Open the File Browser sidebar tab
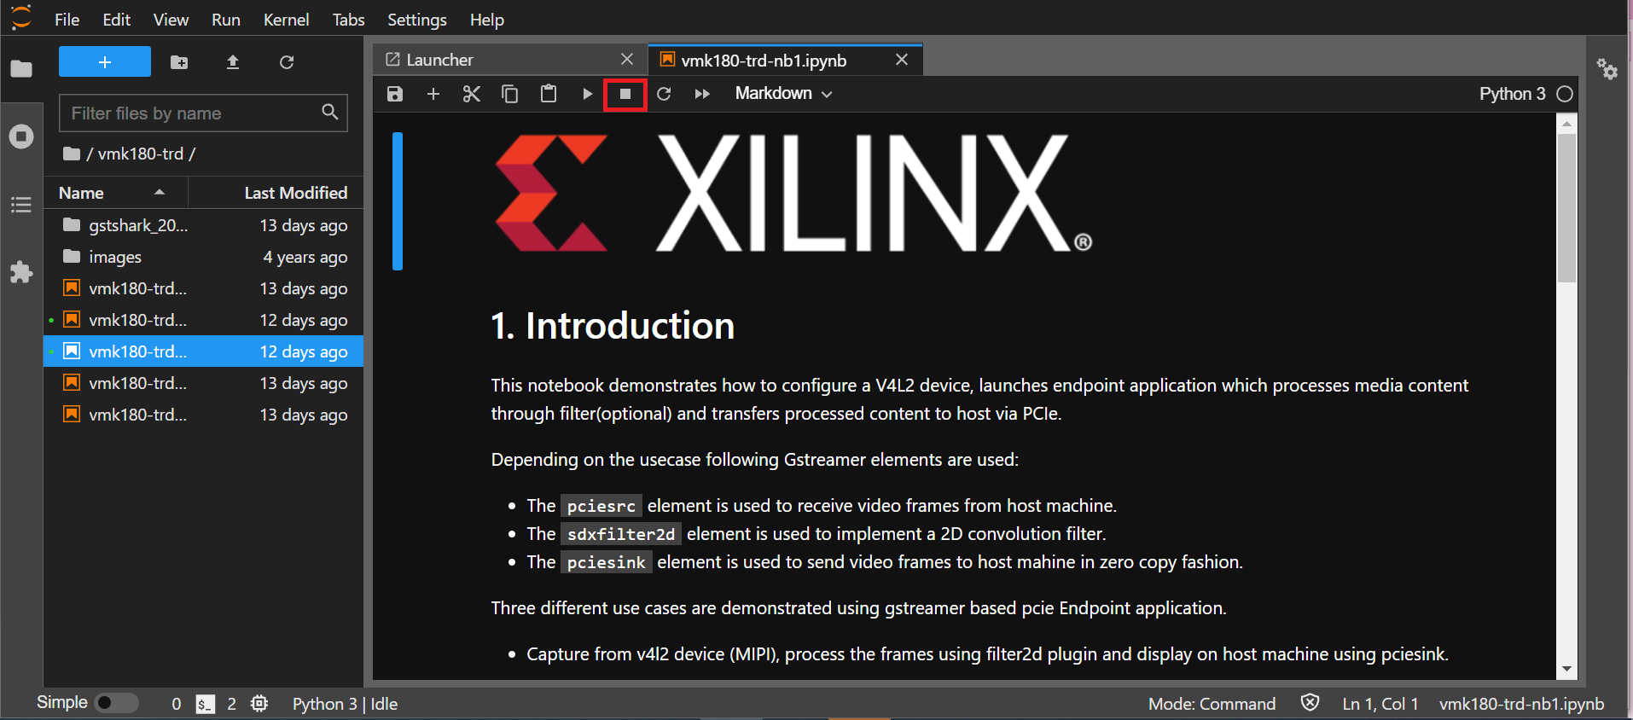 click(x=21, y=69)
